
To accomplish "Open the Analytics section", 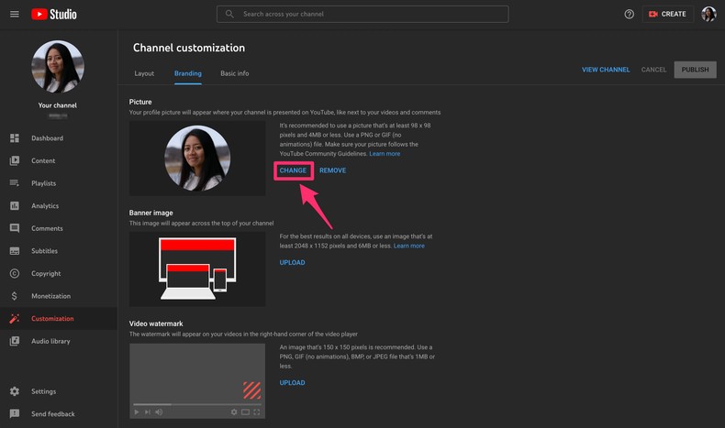I will click(x=44, y=206).
